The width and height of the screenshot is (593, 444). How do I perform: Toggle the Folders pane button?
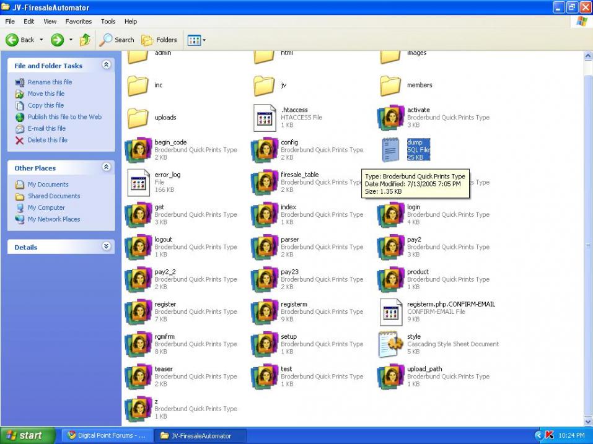pos(159,40)
